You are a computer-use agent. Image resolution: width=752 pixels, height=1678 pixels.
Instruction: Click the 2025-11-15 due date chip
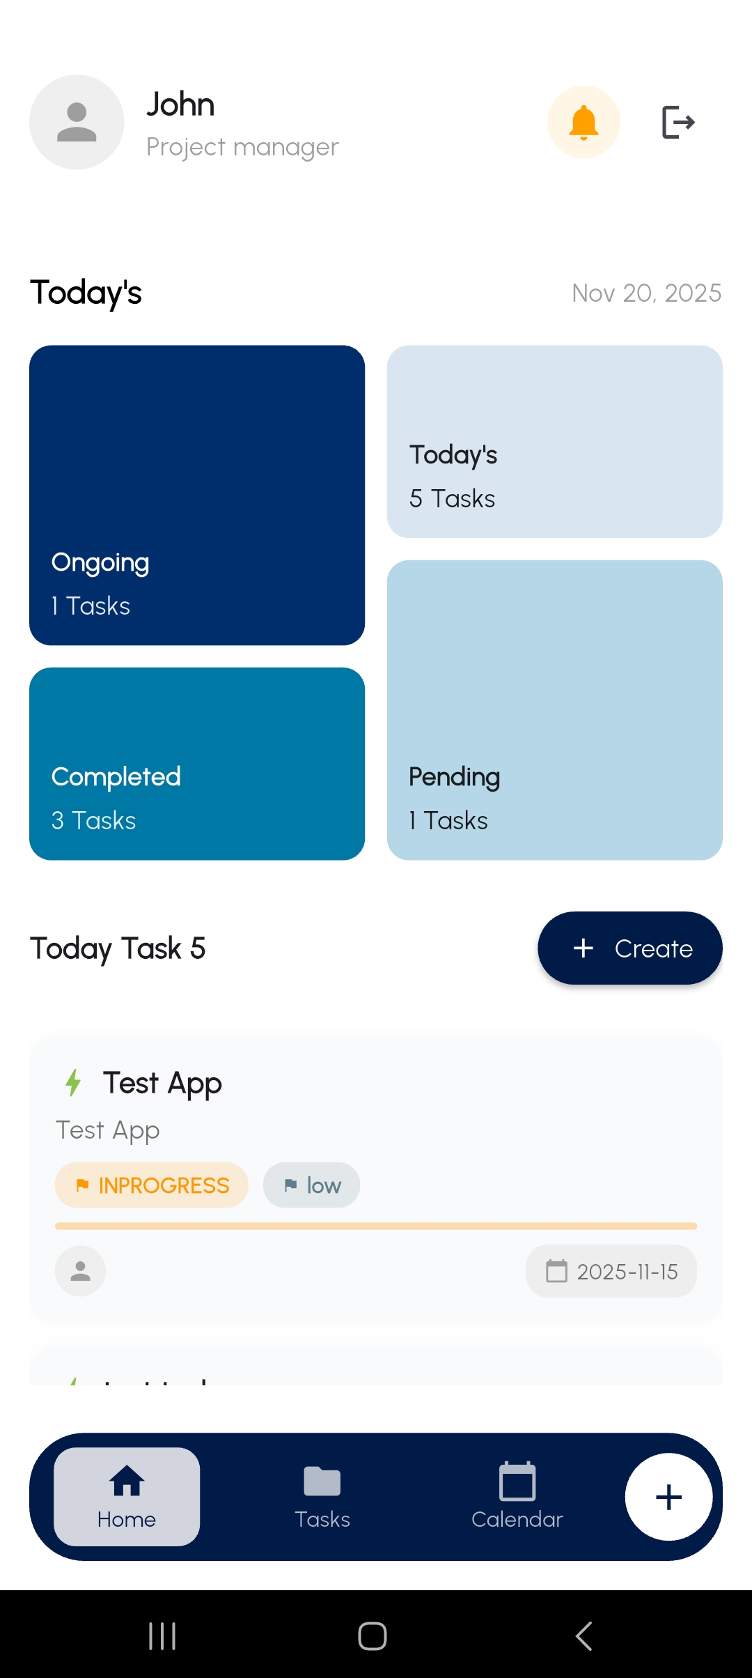click(x=611, y=1271)
